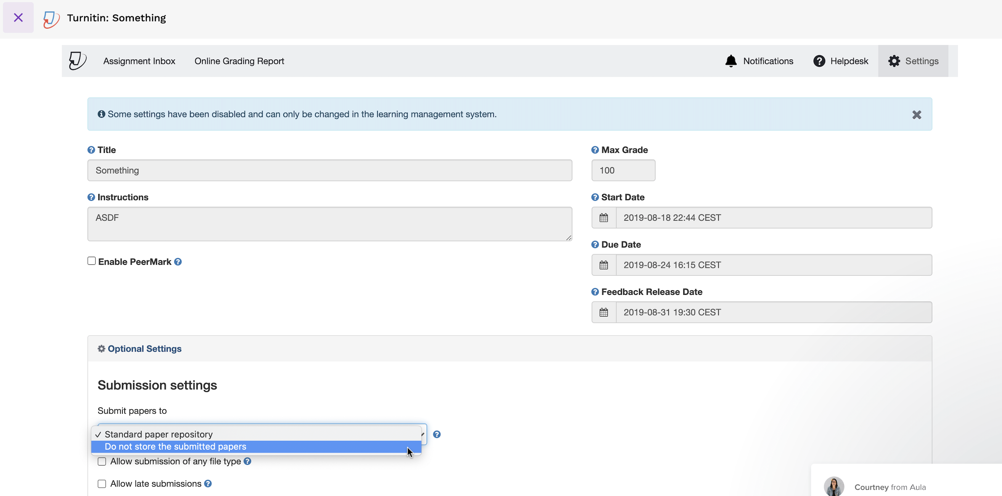Screen dimensions: 1002x496
Task: Collapse the Optional Settings section
Action: [x=144, y=349]
